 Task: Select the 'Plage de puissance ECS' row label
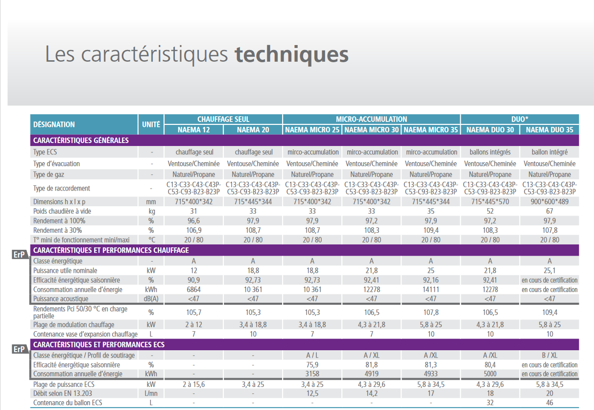click(x=64, y=385)
